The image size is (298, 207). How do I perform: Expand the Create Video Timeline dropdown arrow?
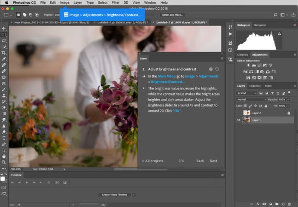(x=133, y=195)
